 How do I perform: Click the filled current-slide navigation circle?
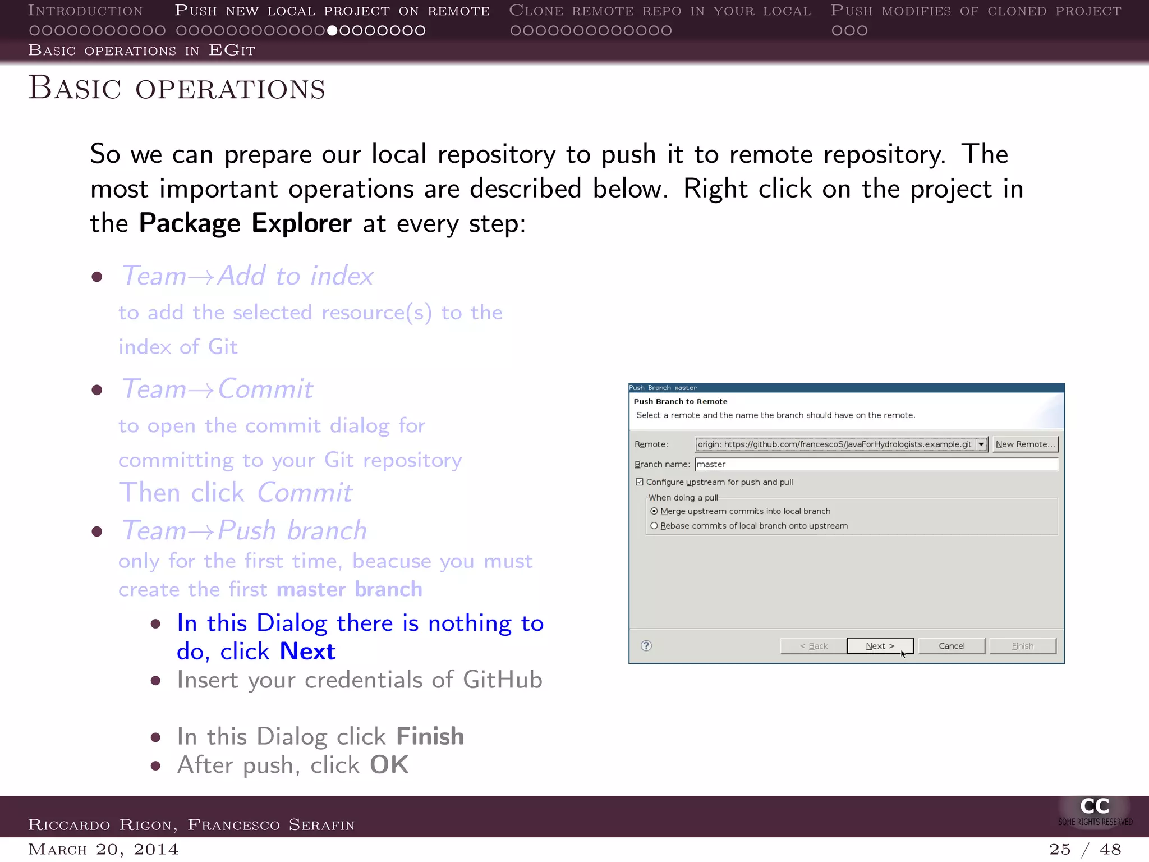[332, 31]
